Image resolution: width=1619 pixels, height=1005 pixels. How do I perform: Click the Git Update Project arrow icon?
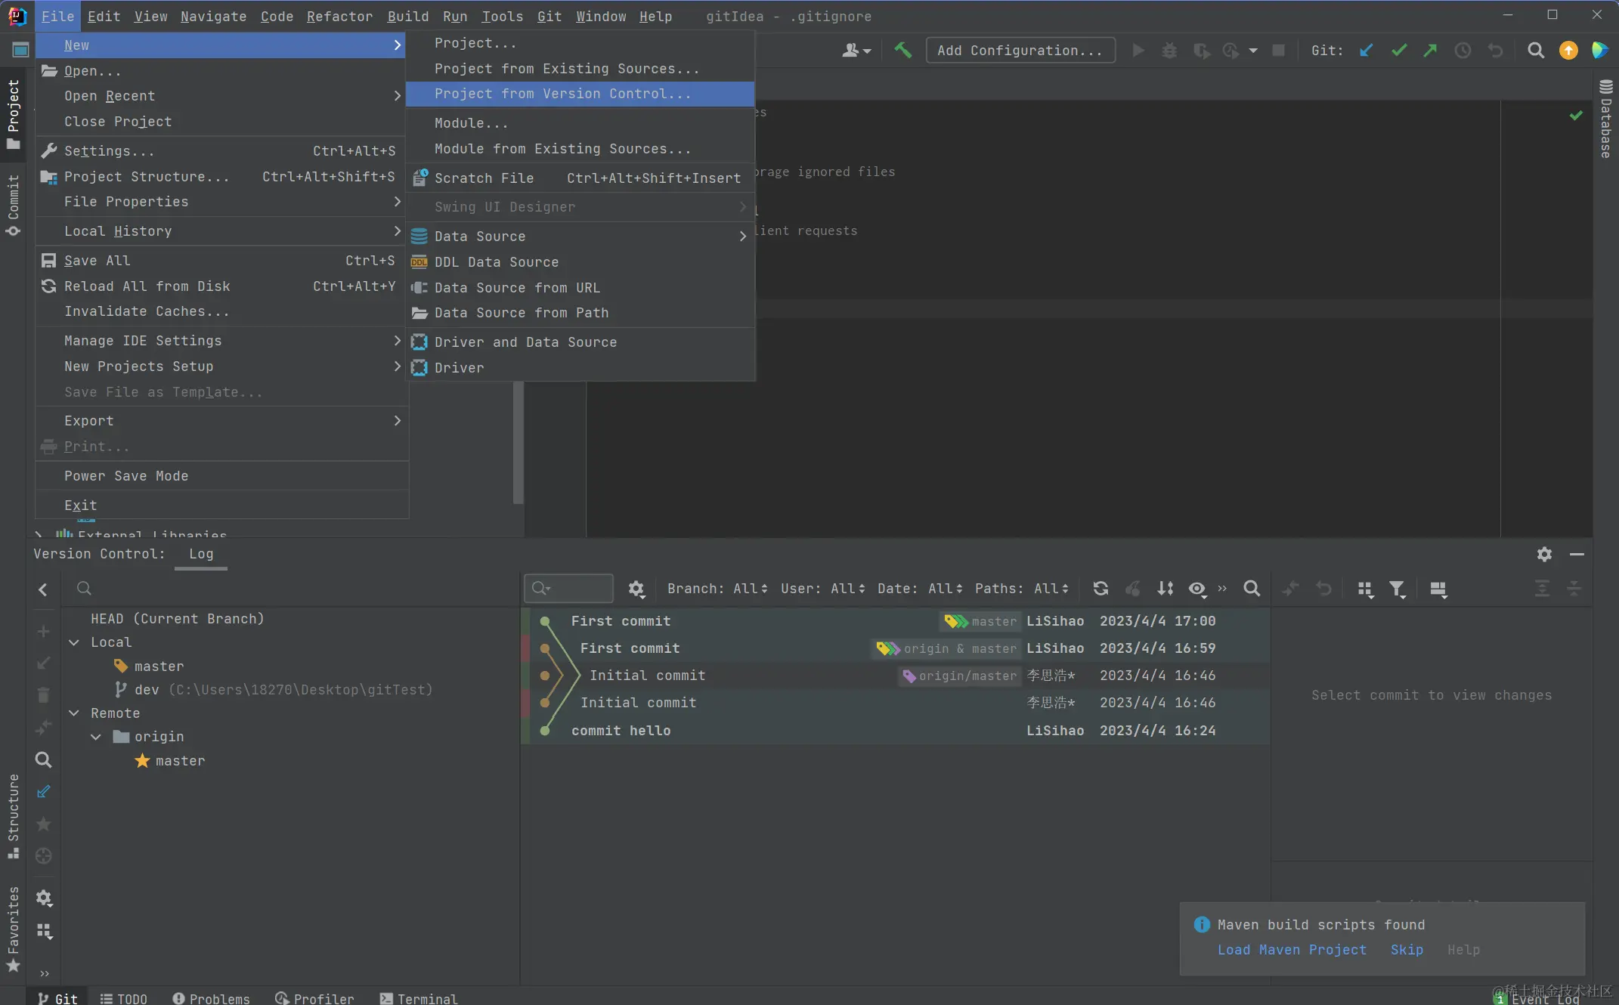(x=1366, y=51)
